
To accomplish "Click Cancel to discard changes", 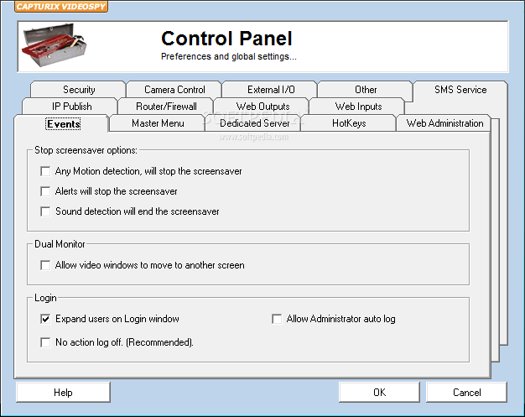I will (467, 392).
